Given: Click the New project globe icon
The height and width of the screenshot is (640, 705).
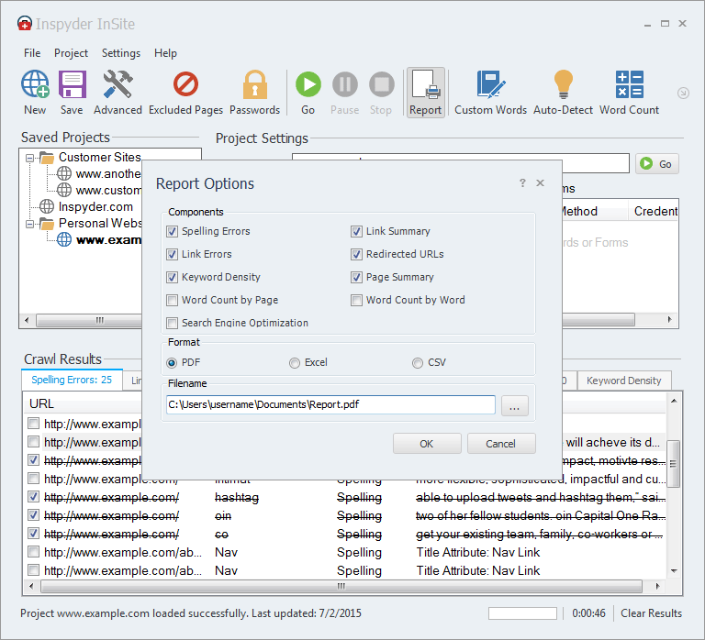Looking at the screenshot, I should tap(35, 84).
